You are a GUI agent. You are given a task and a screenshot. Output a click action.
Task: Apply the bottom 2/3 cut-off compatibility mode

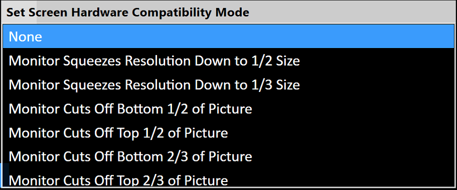[229, 156]
